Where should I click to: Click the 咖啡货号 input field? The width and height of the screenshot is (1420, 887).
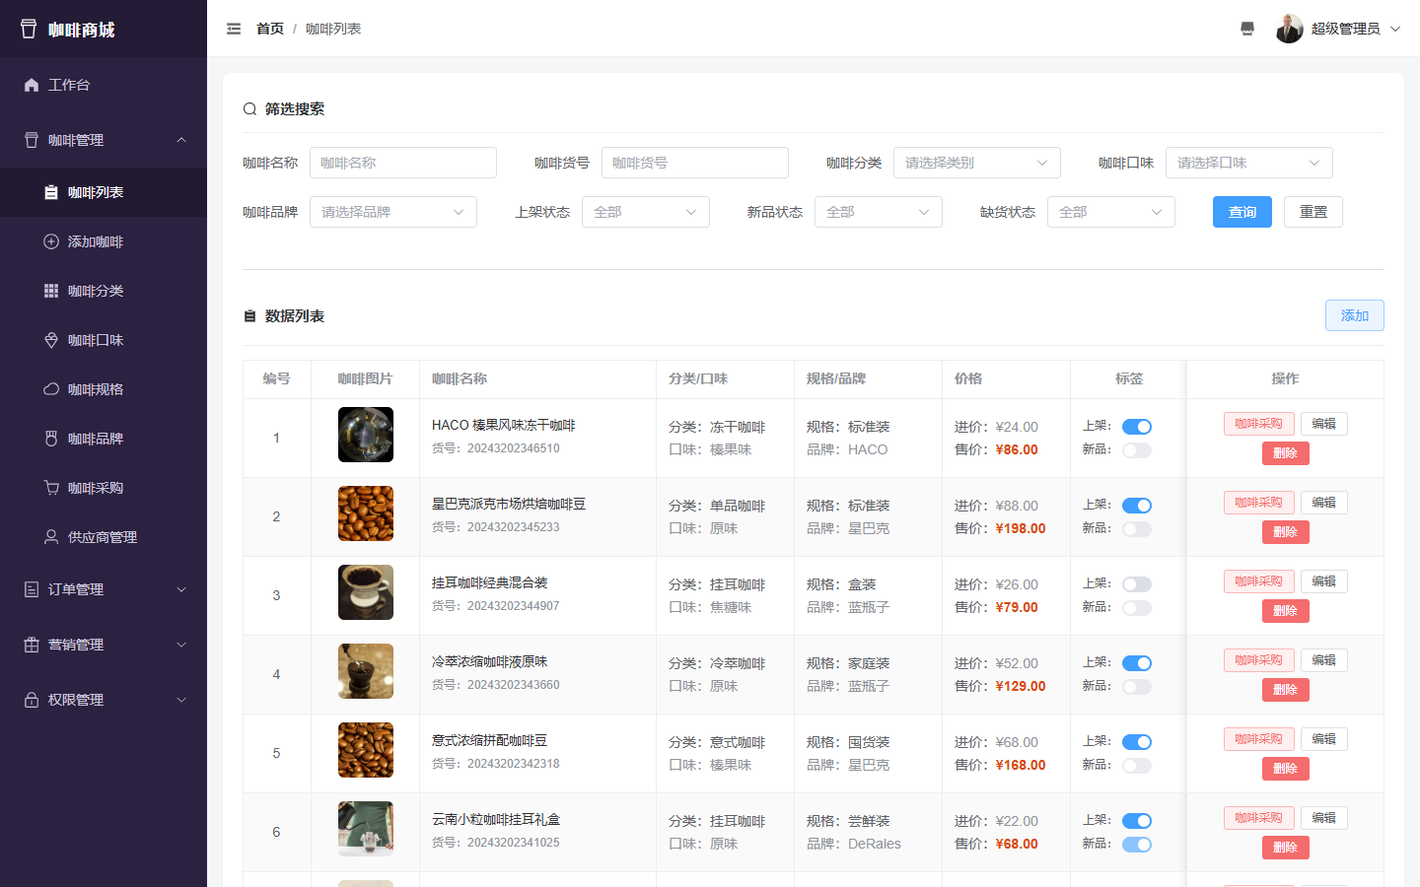click(x=695, y=163)
